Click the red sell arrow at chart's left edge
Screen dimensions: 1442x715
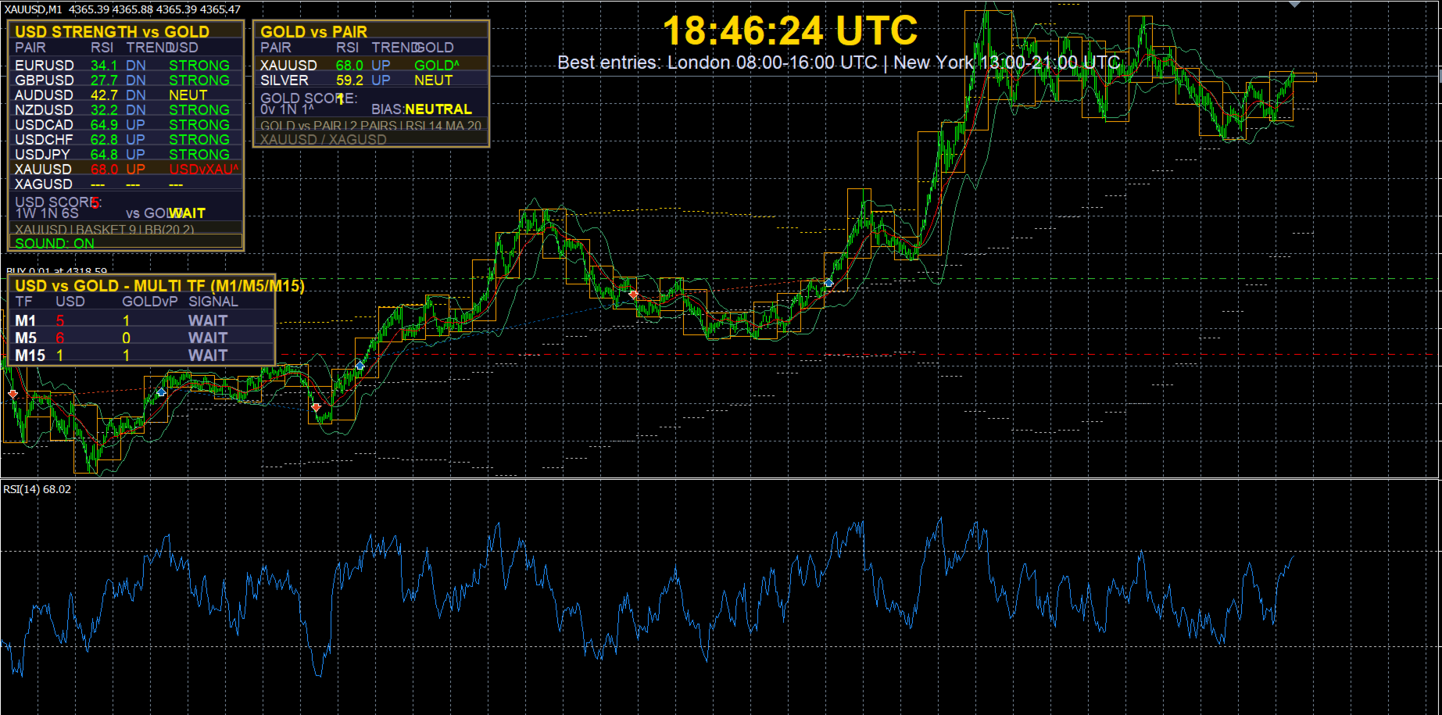pyautogui.click(x=13, y=394)
